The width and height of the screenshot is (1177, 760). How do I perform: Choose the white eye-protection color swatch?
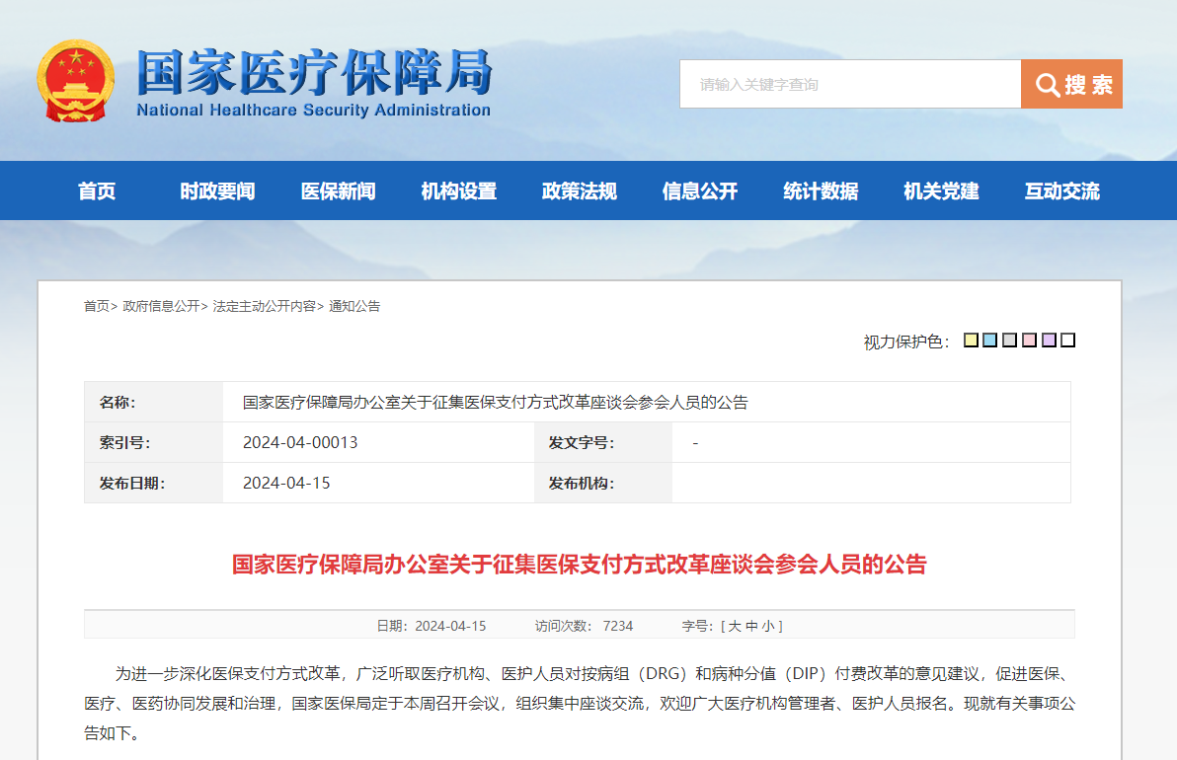1068,341
